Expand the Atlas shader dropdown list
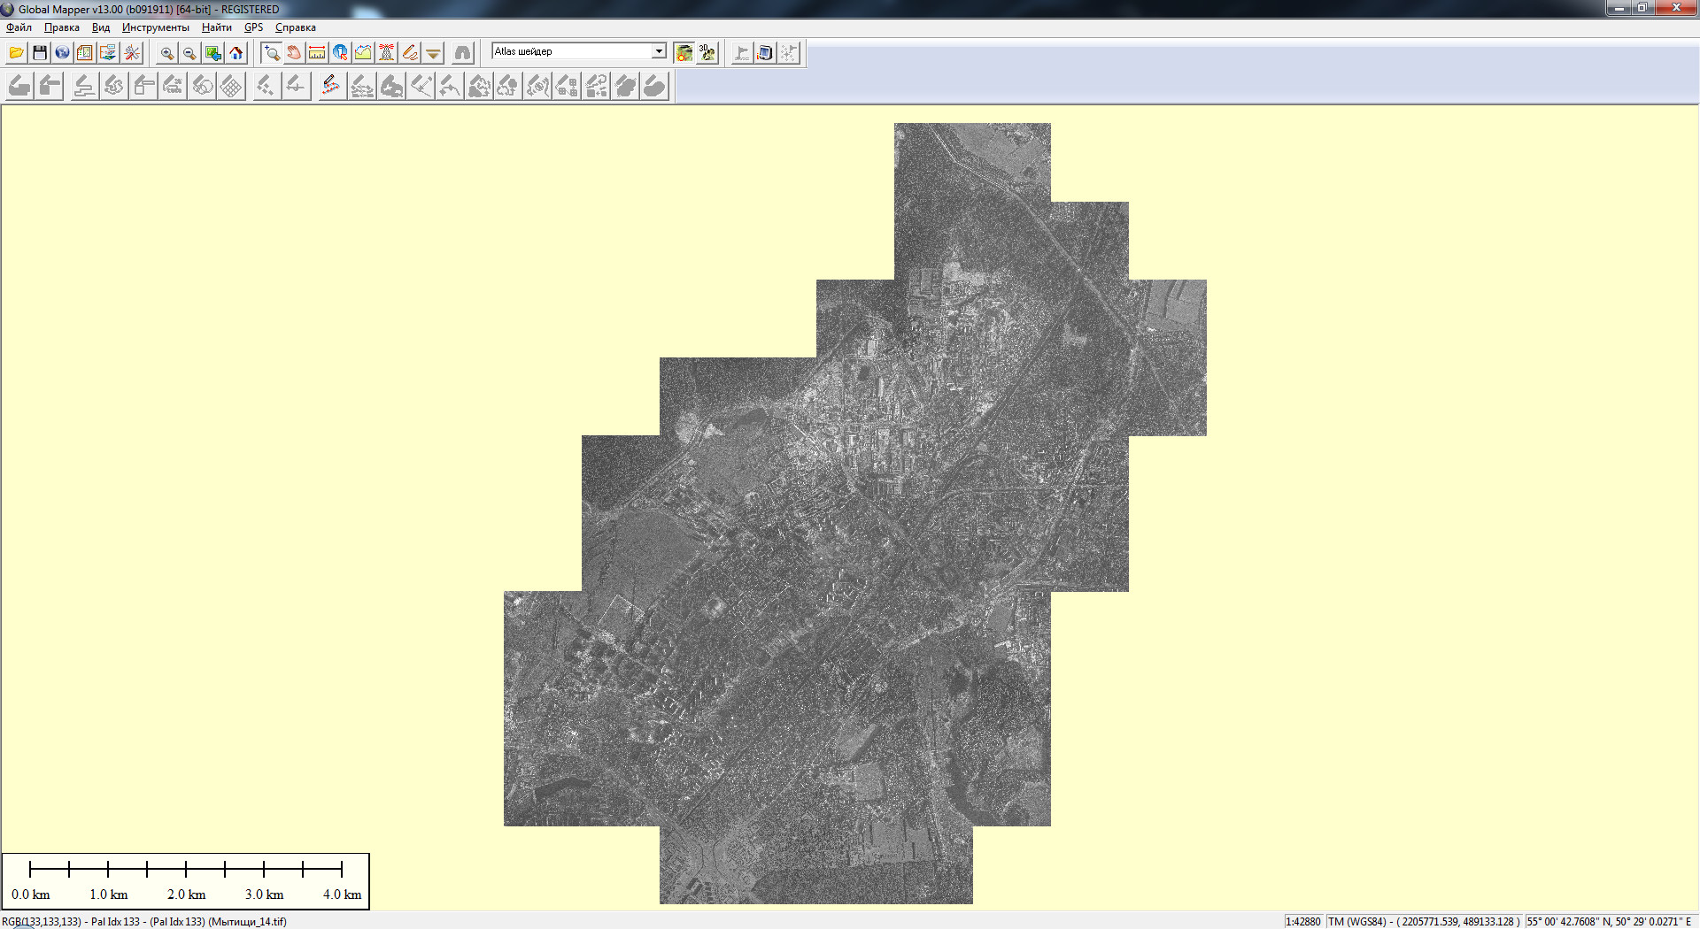Viewport: 1700px width, 929px height. (x=659, y=51)
